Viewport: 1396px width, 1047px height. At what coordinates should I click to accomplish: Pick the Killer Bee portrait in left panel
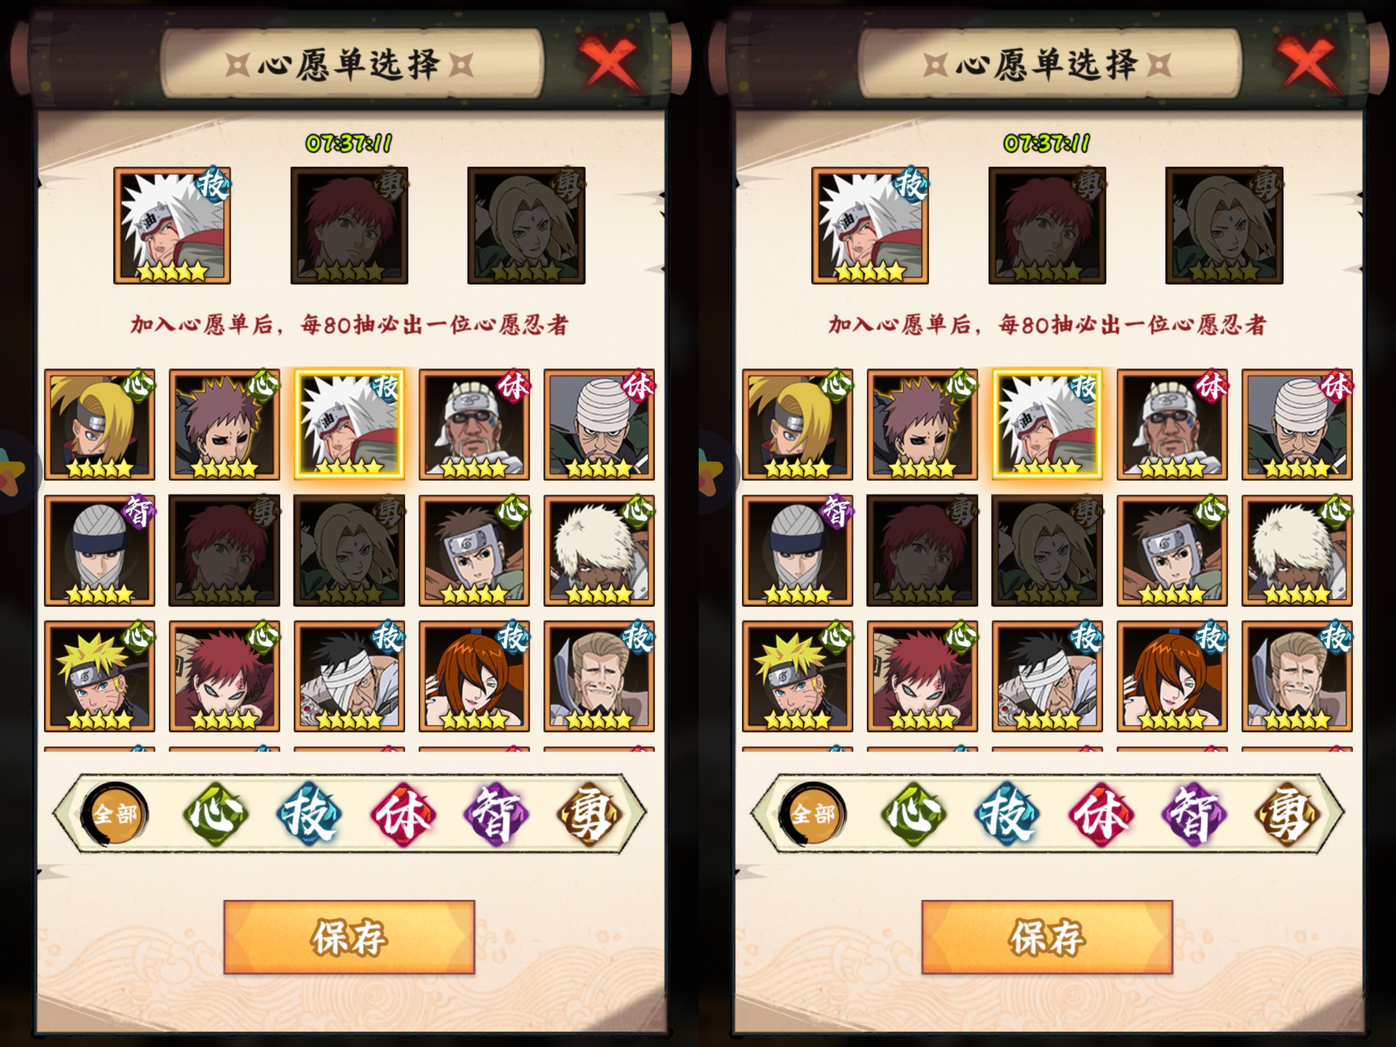(474, 425)
